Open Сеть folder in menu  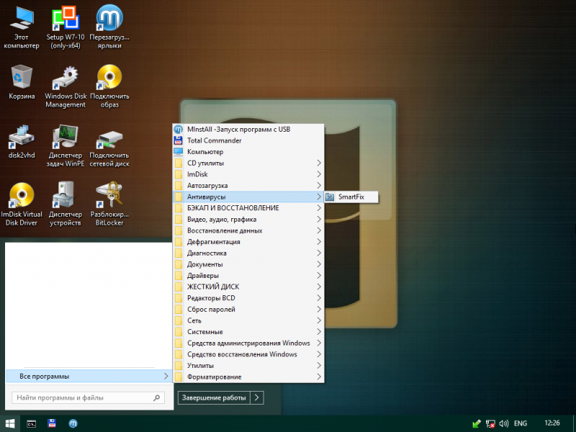[248, 320]
